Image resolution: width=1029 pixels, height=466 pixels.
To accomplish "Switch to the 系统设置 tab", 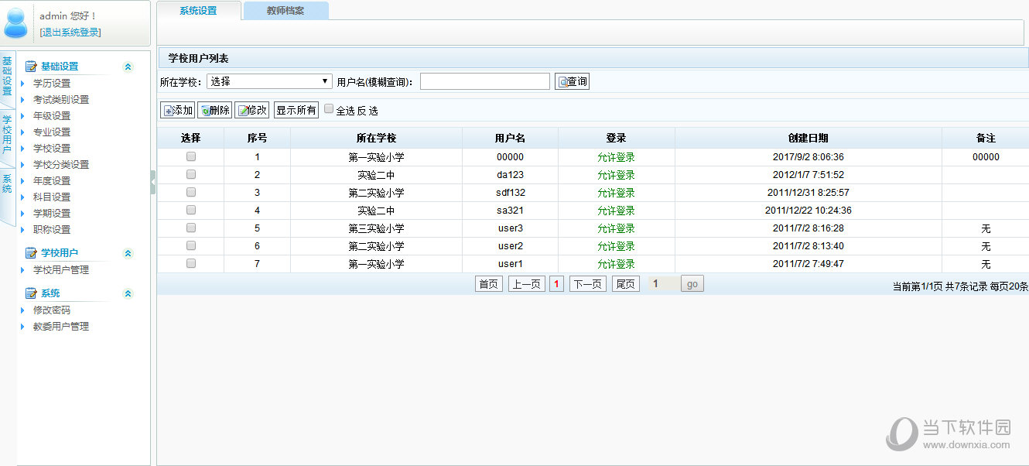I will coord(199,11).
